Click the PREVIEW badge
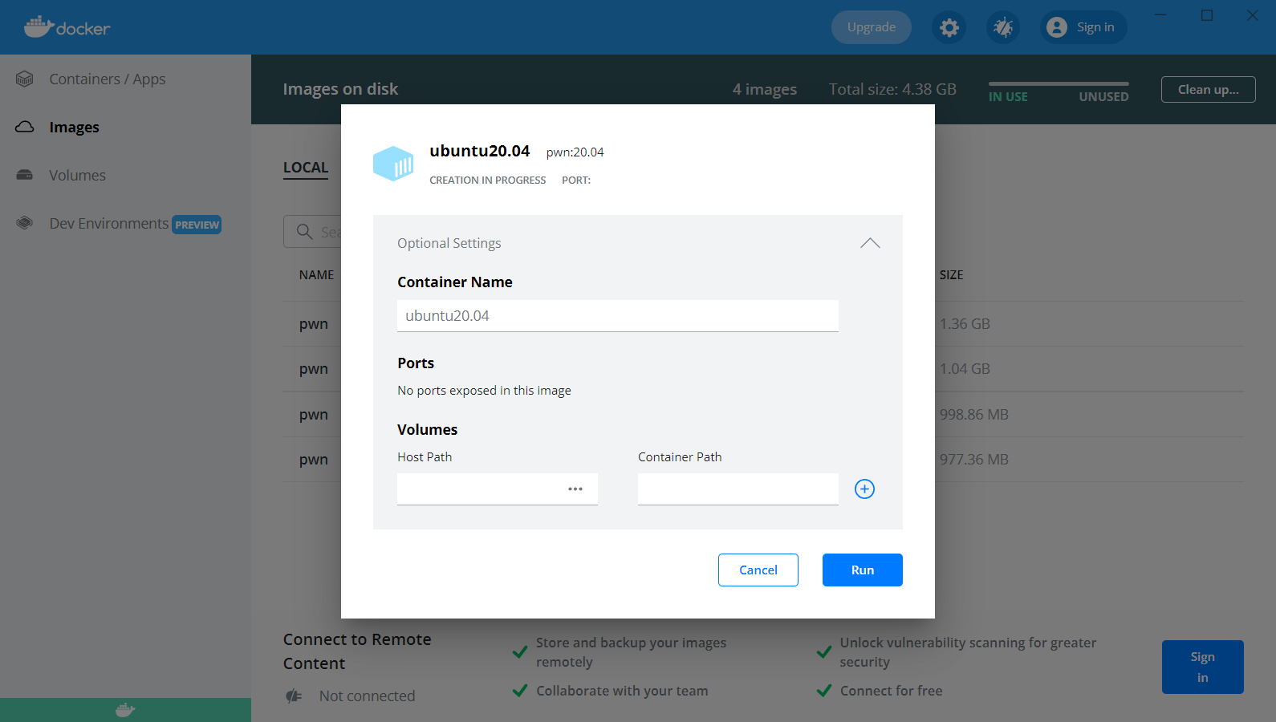Viewport: 1276px width, 722px height. 197,225
